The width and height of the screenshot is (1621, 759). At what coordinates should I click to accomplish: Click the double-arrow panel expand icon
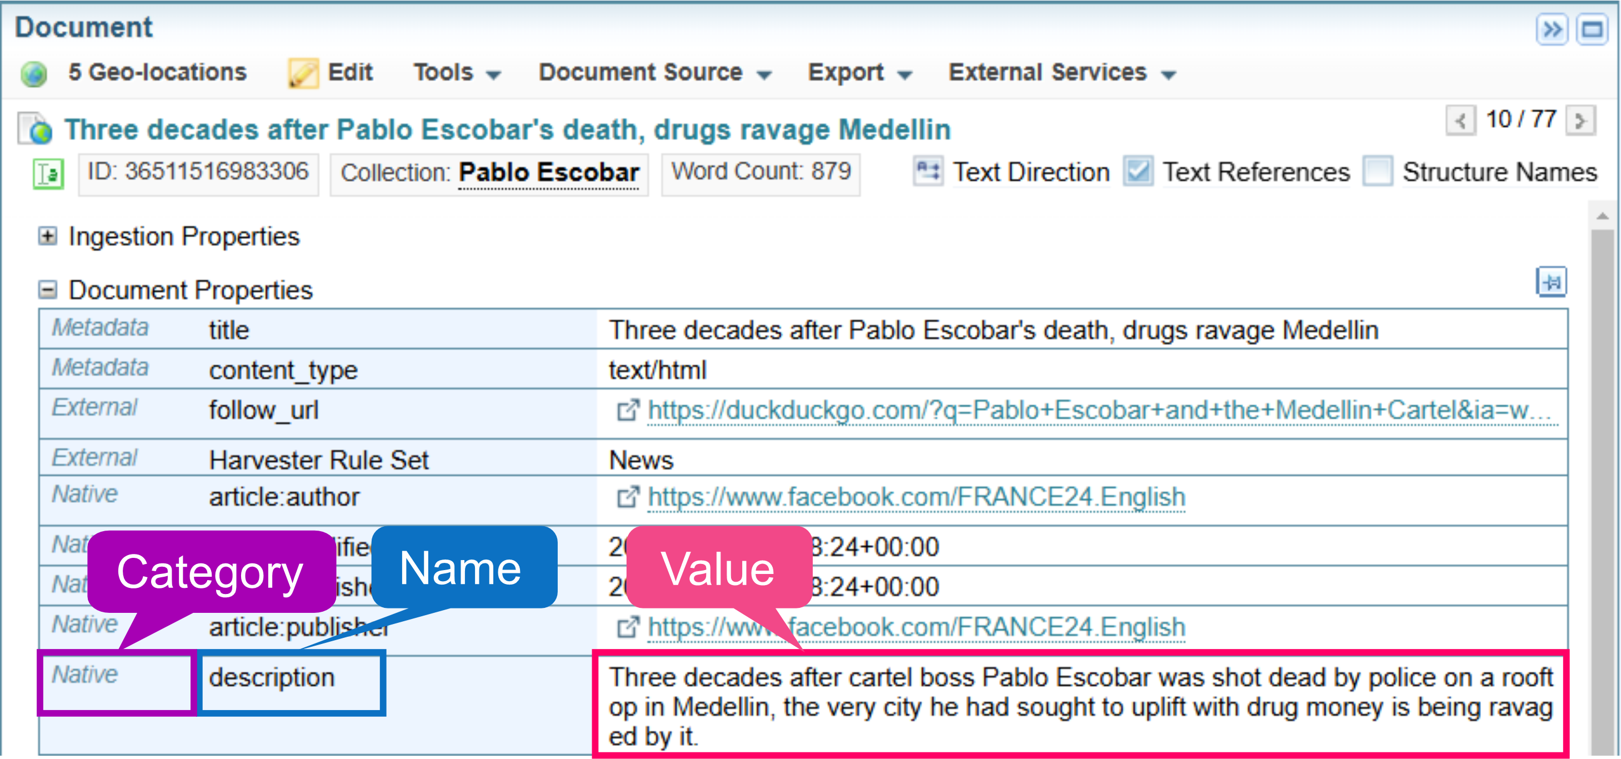point(1552,29)
